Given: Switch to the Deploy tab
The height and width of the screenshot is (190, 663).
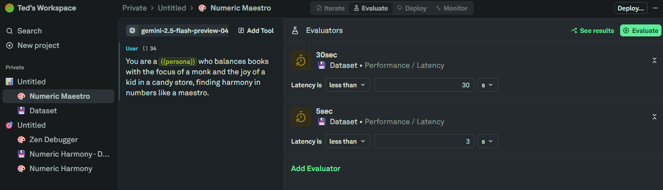Looking at the screenshot, I should coord(412,8).
